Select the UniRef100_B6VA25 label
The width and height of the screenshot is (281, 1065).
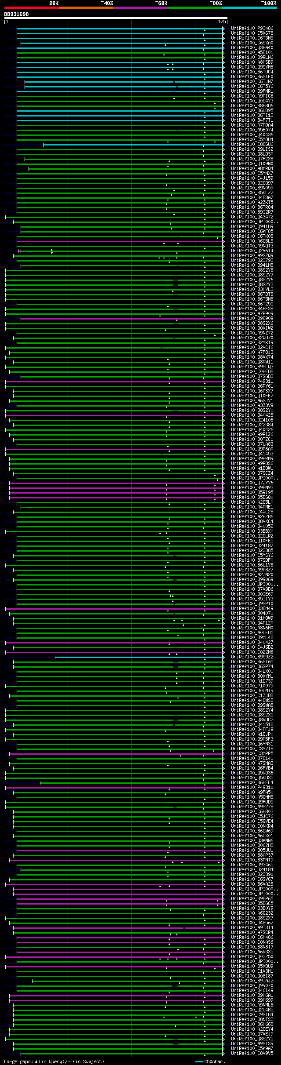pyautogui.click(x=252, y=884)
